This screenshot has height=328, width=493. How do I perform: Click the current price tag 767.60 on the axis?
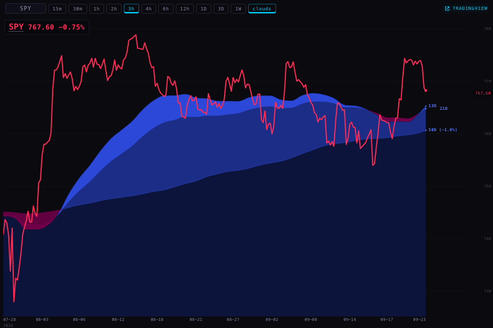point(483,93)
